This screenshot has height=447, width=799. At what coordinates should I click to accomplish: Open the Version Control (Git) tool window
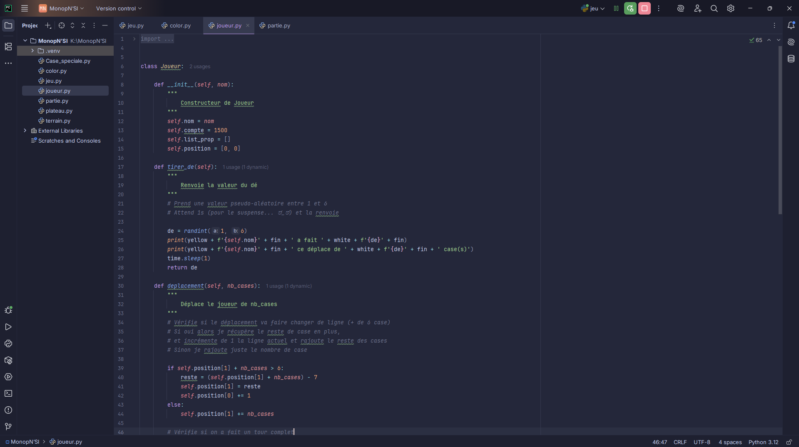(x=8, y=427)
